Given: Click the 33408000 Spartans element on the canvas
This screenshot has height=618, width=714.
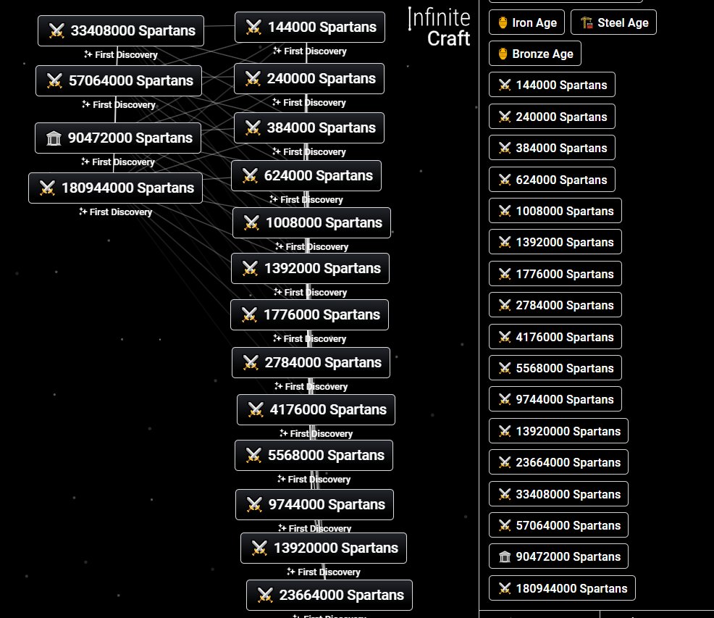Looking at the screenshot, I should tap(121, 30).
